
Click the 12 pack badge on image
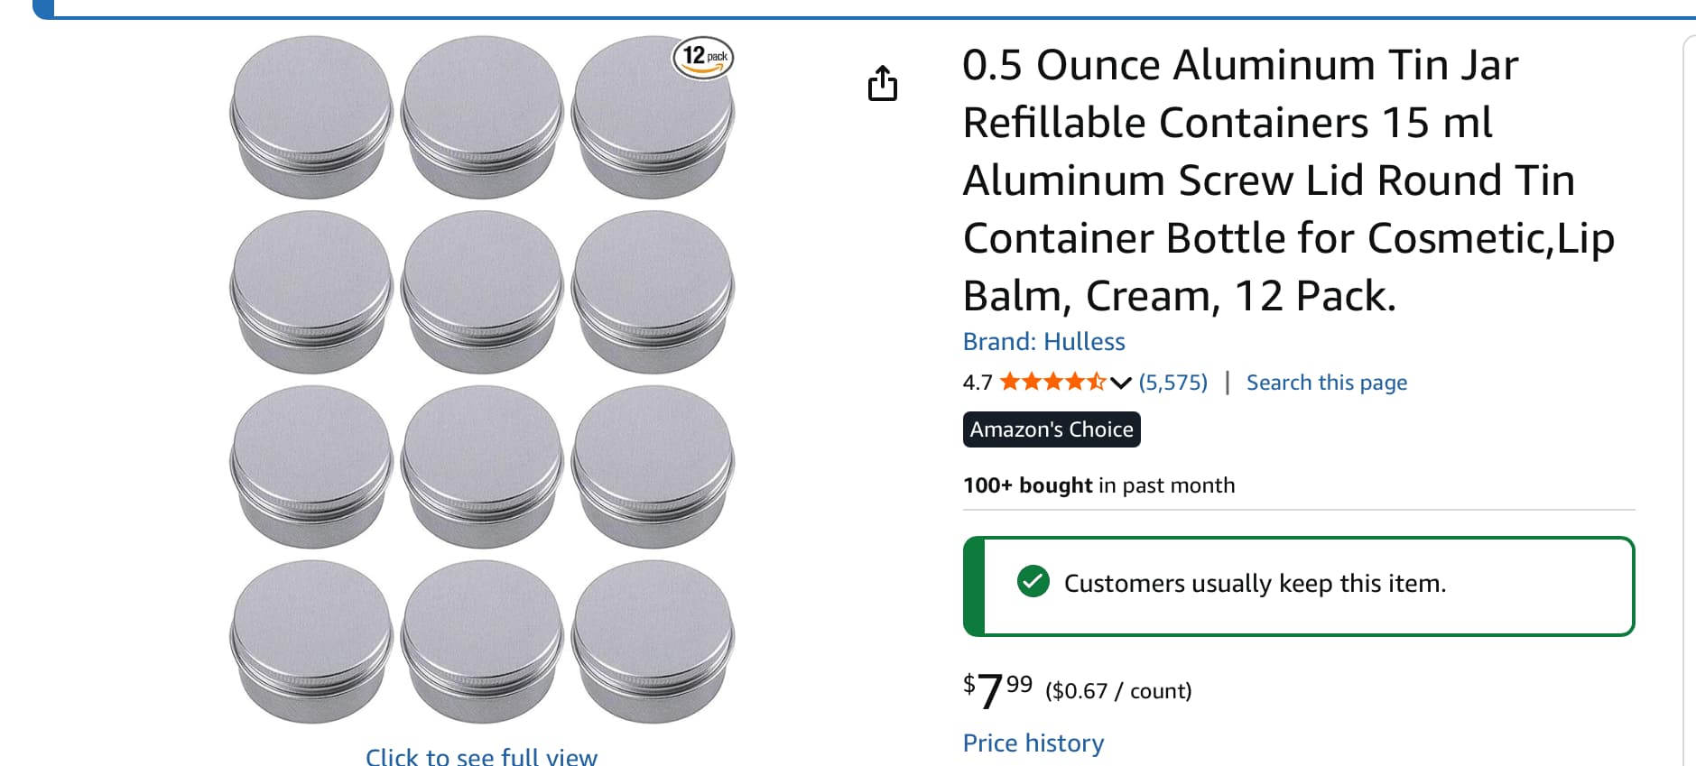703,58
